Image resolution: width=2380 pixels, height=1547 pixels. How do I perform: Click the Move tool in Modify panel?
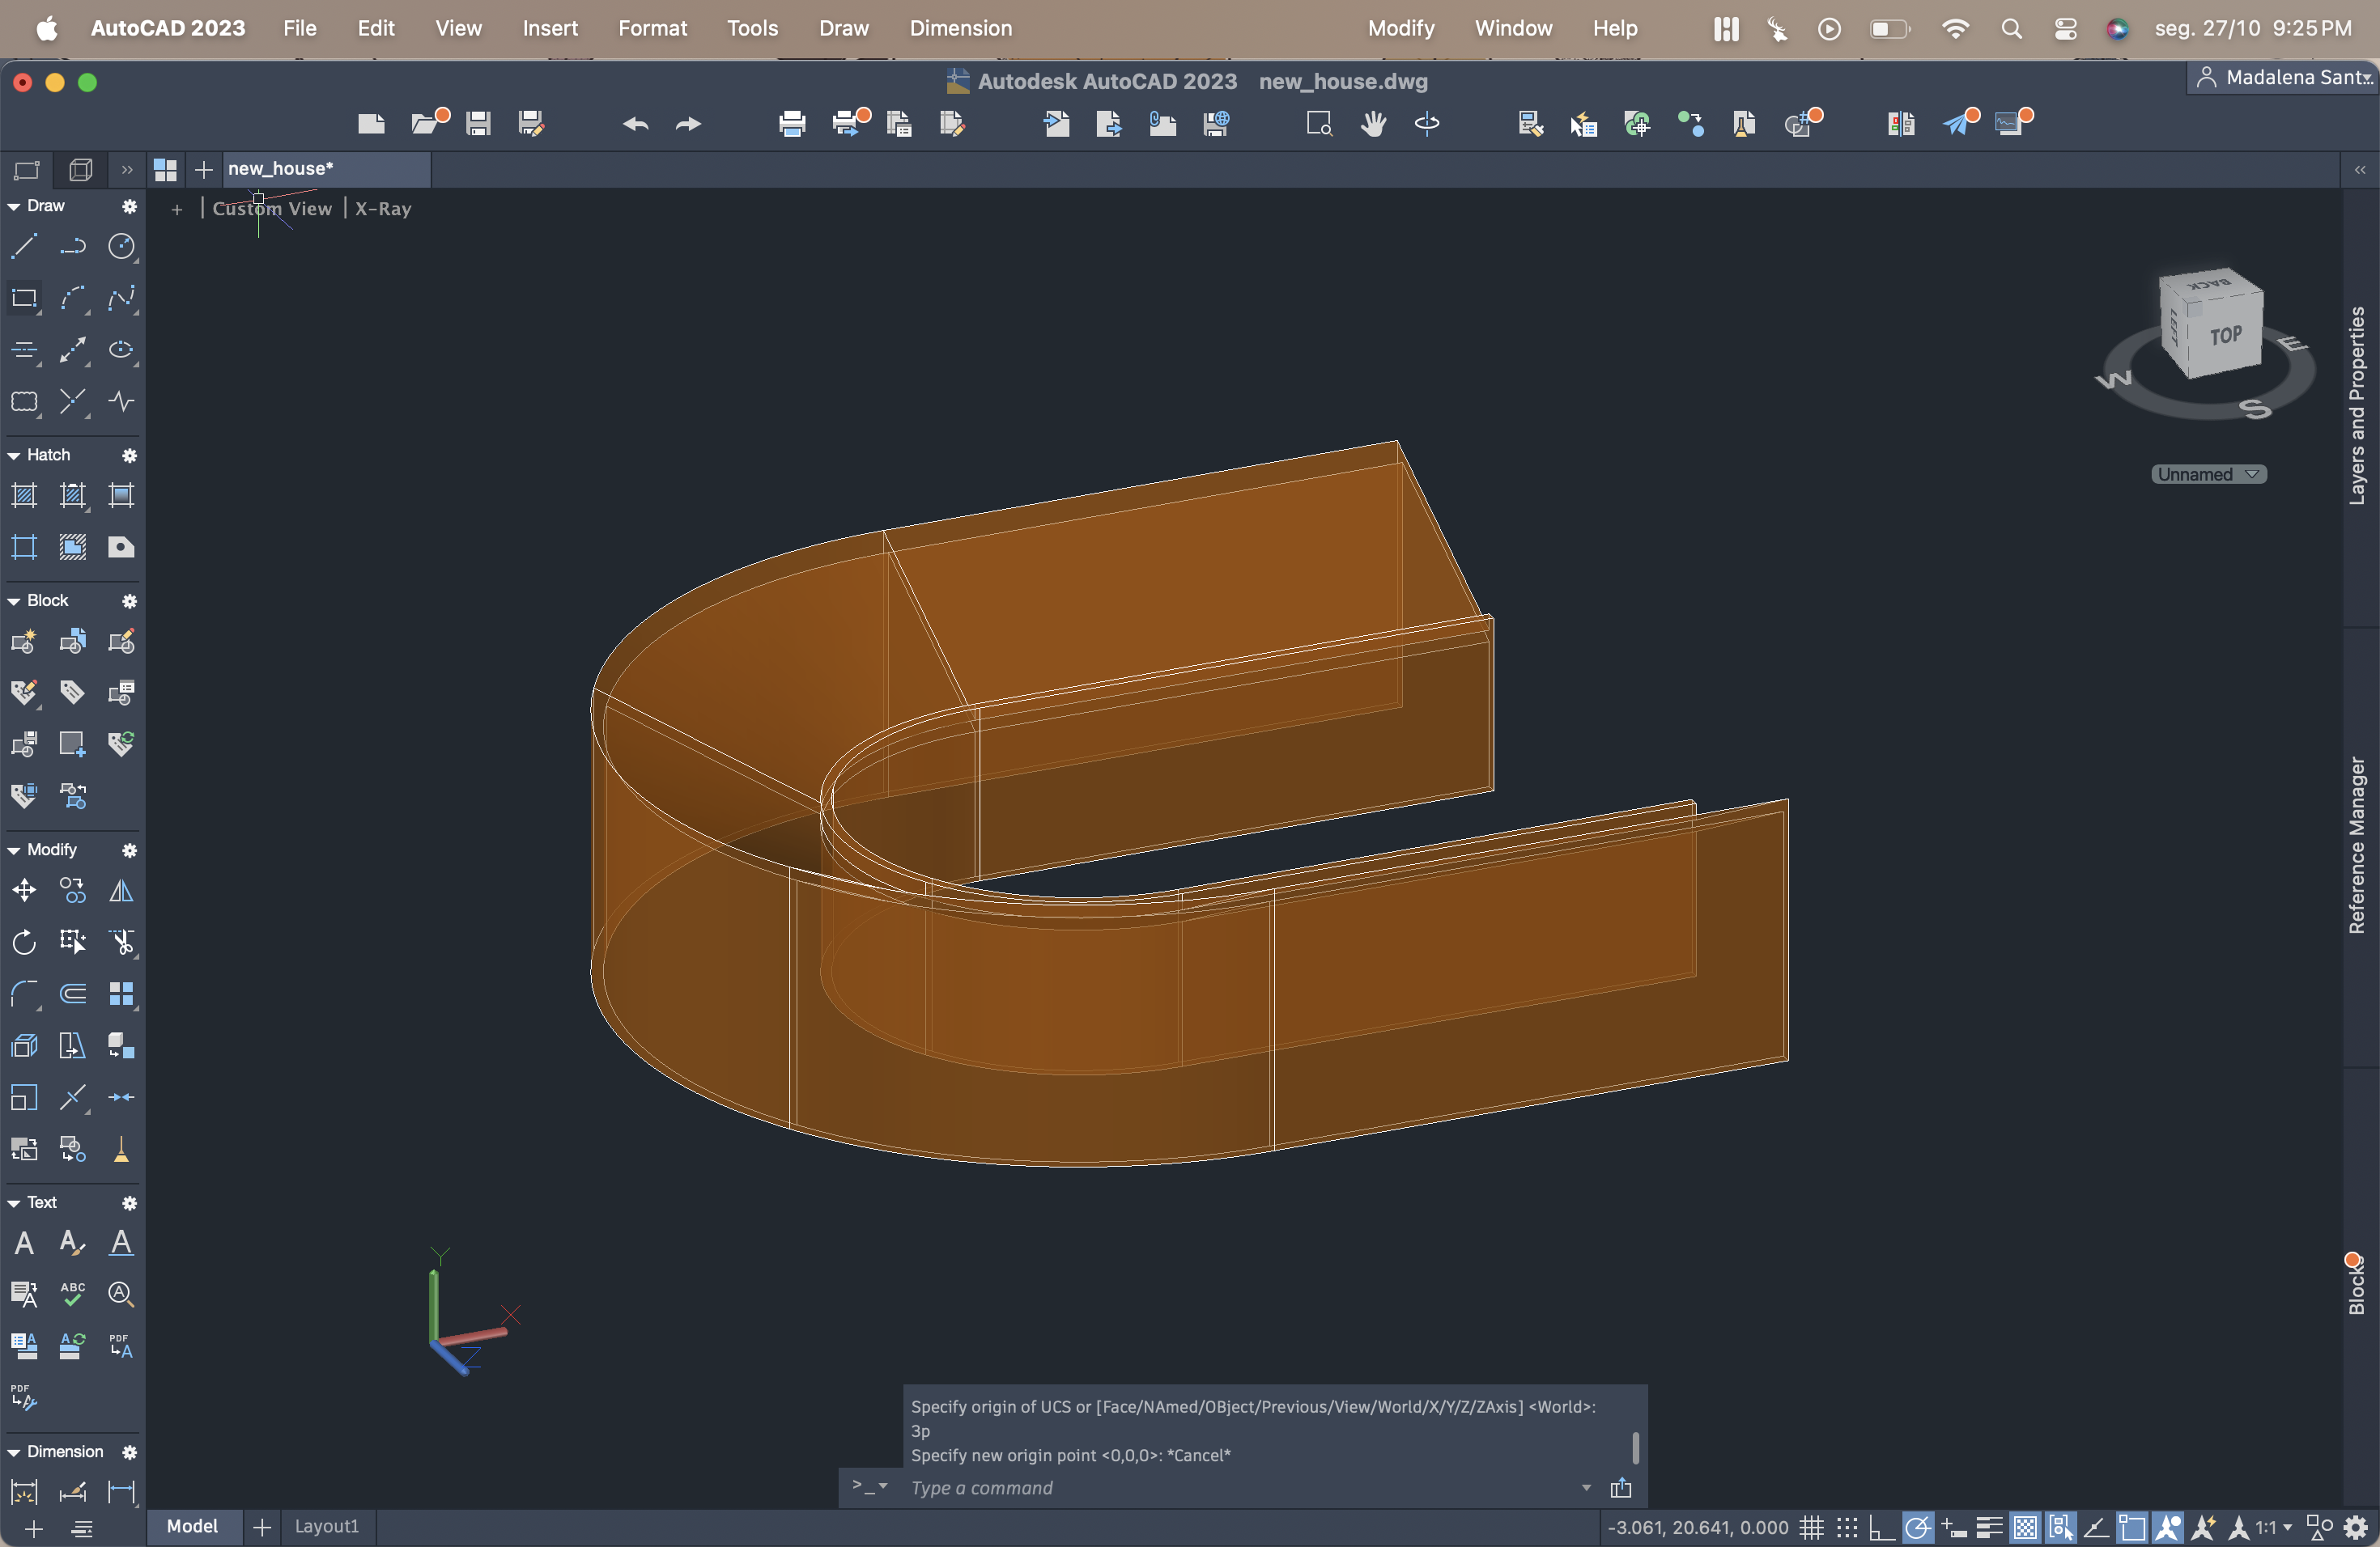24,891
